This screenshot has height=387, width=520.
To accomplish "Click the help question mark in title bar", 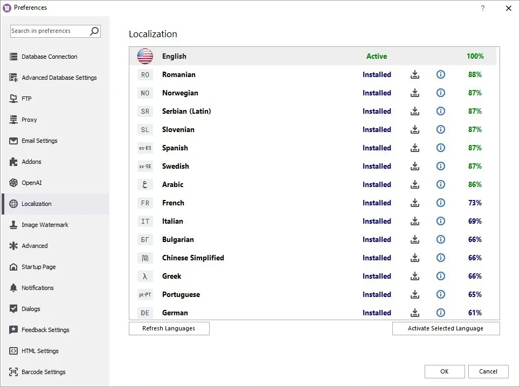I will [482, 8].
